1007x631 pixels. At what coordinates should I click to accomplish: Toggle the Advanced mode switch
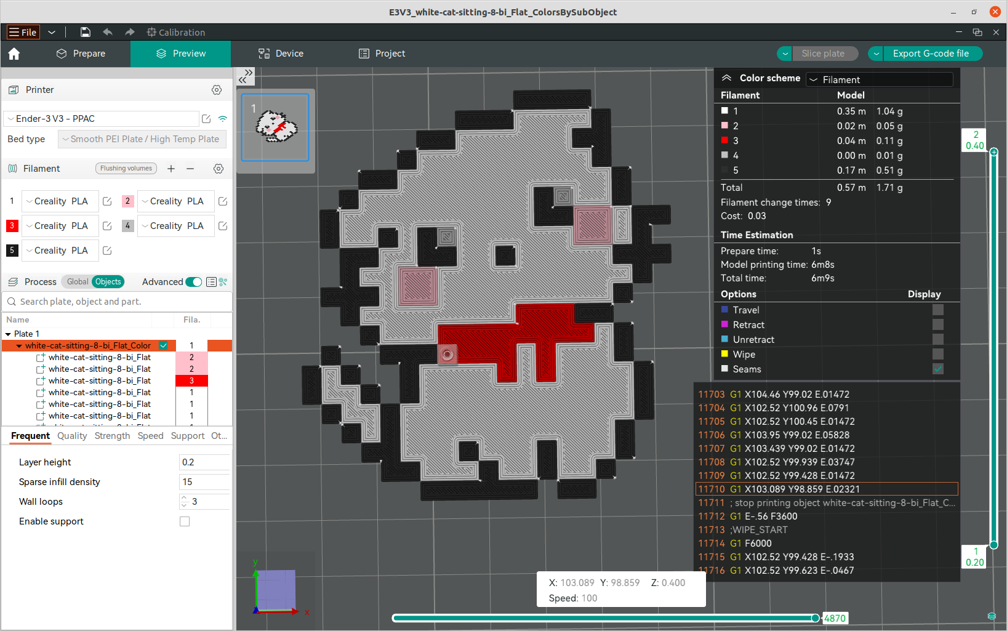[x=194, y=282]
